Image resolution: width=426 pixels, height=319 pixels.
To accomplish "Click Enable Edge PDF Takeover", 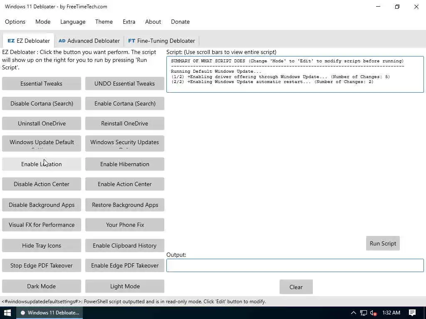I will point(125,265).
